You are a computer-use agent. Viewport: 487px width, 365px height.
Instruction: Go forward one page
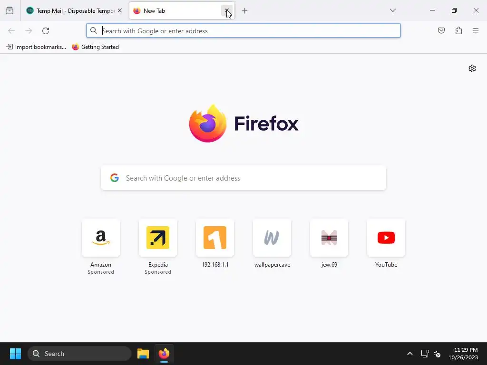point(29,31)
